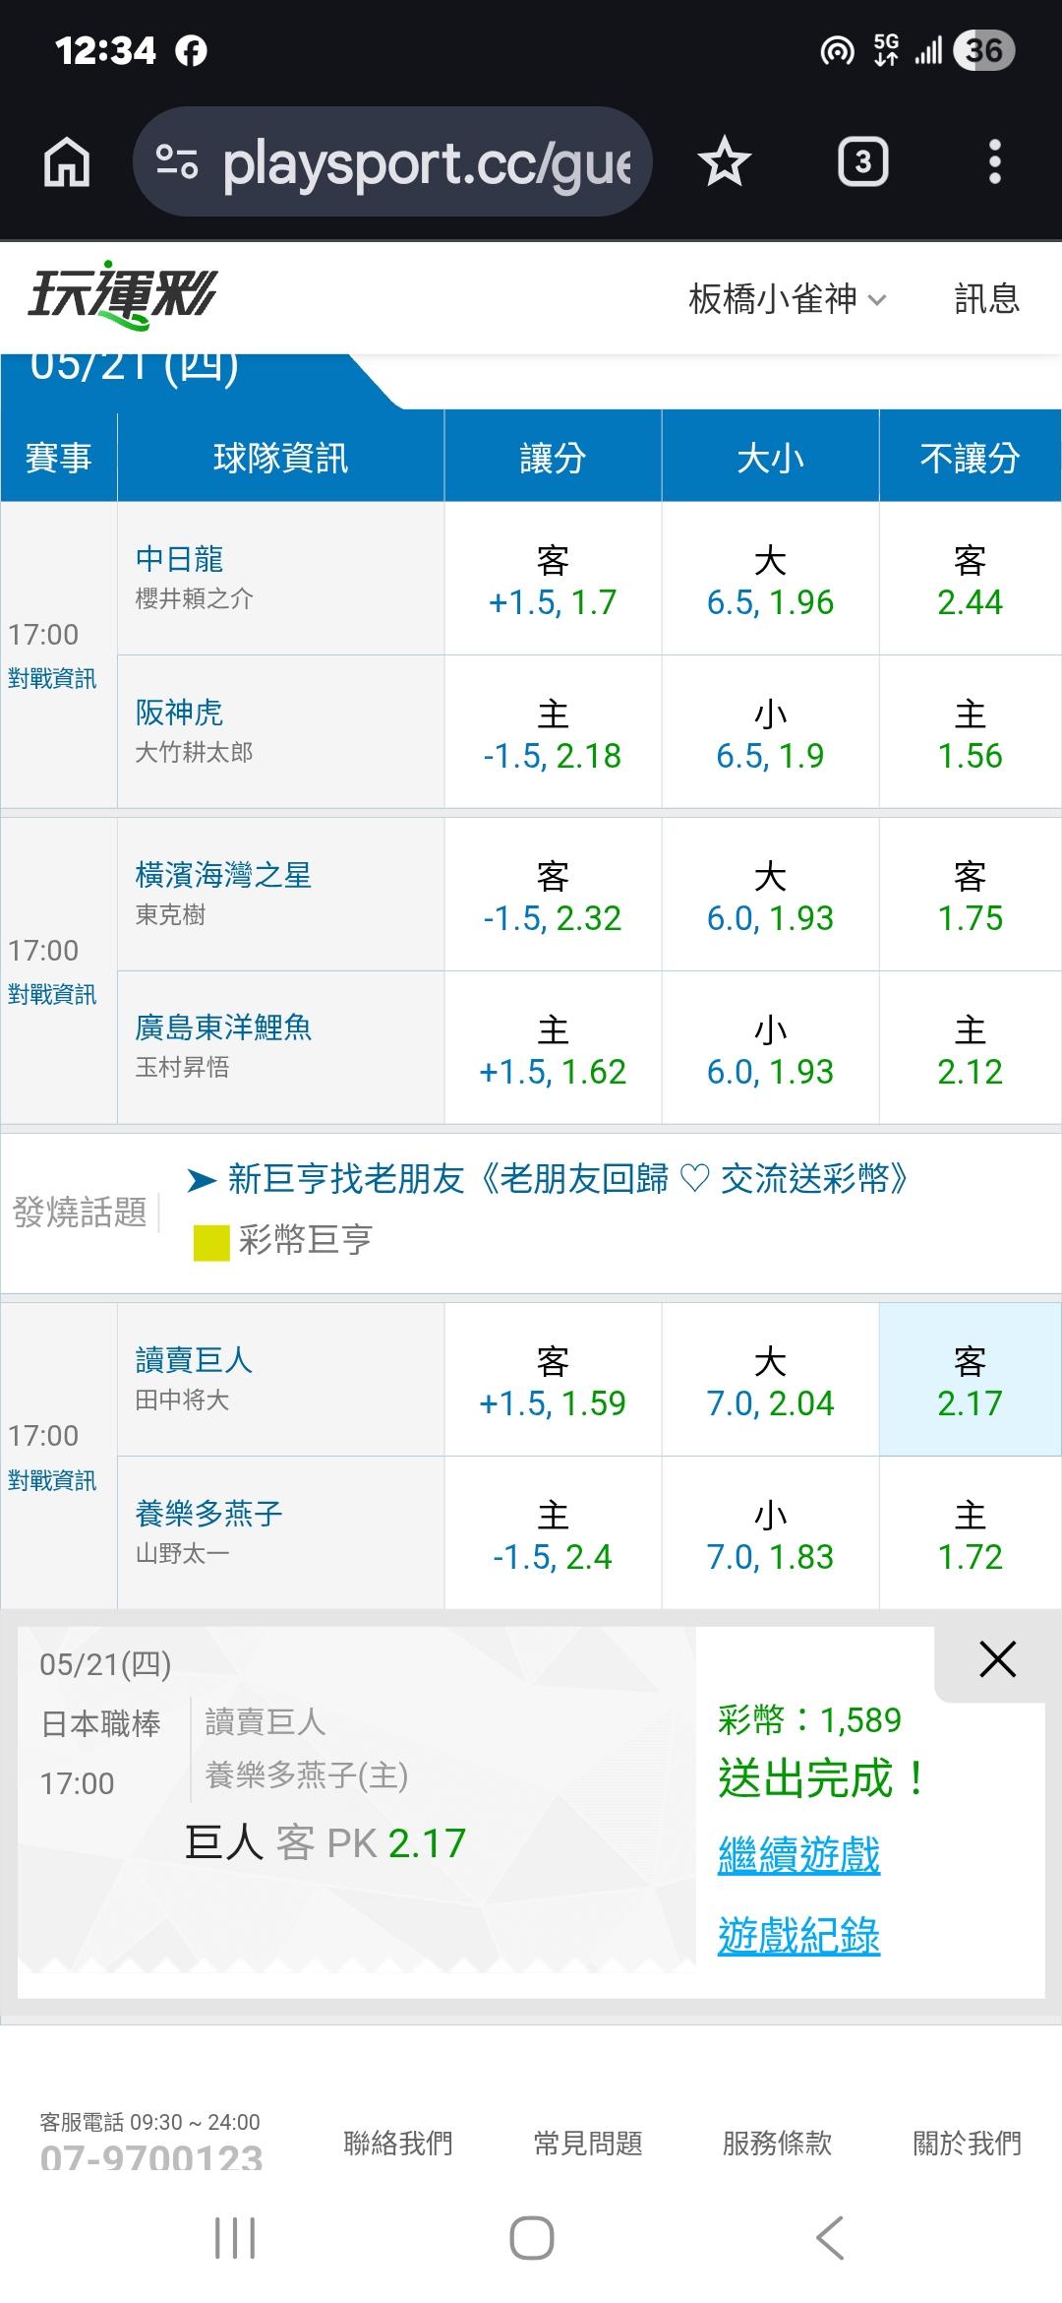Select 大 6.0, 1.93 for 橫濱海灣之星

click(x=770, y=896)
